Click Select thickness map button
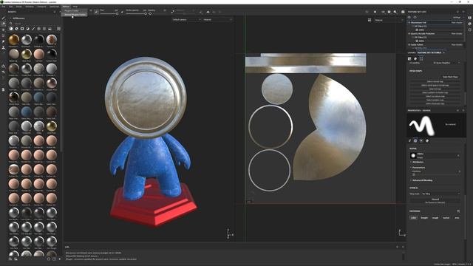Viewport: 473px width, 266px height. (x=435, y=103)
